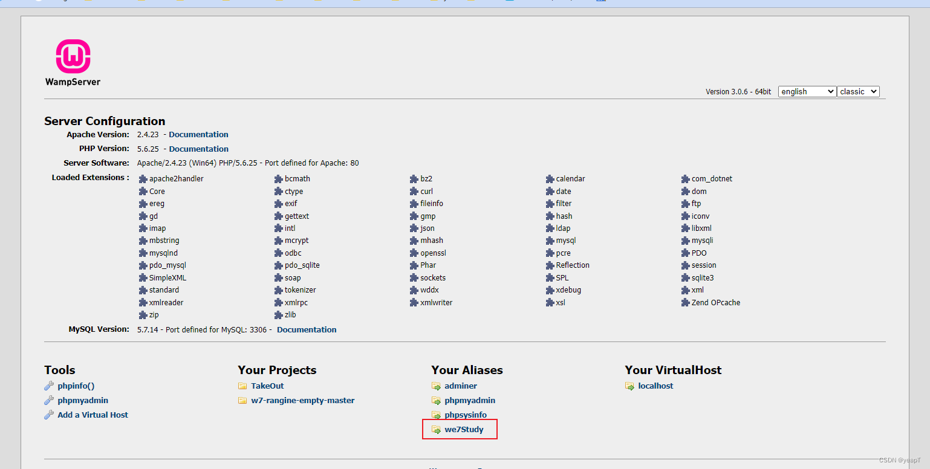Click puzzle icon beside pdo_mysql extension
The width and height of the screenshot is (930, 469).
point(143,265)
